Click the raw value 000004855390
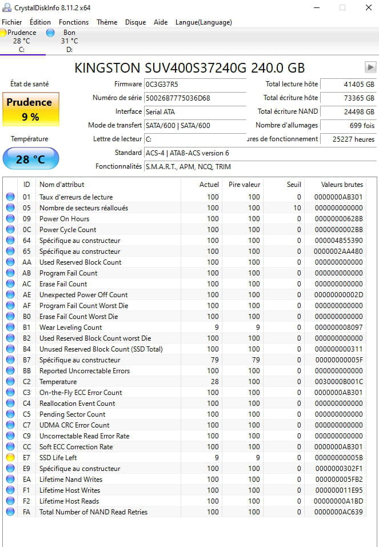The height and width of the screenshot is (547, 379). pos(339,241)
